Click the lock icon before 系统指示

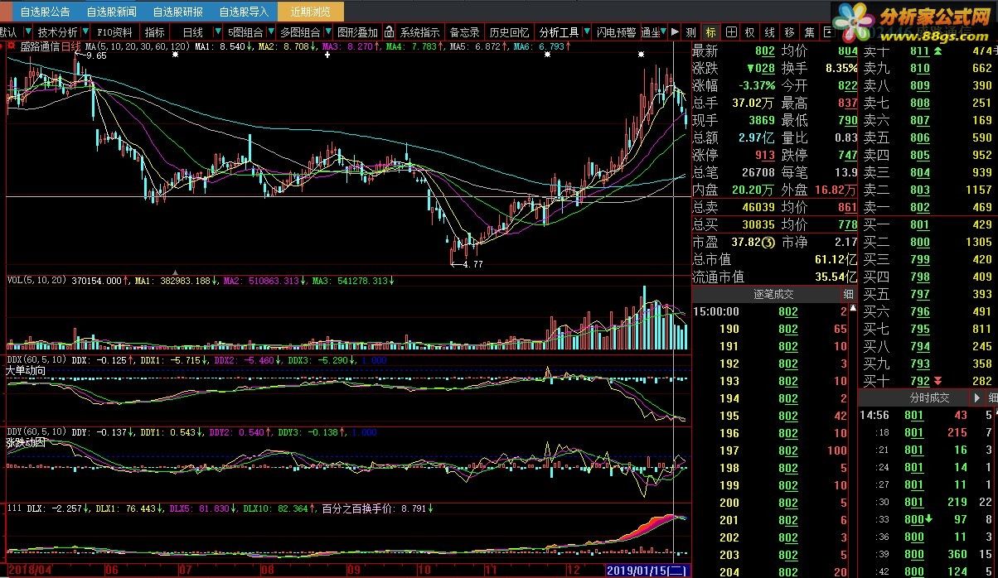tap(390, 32)
